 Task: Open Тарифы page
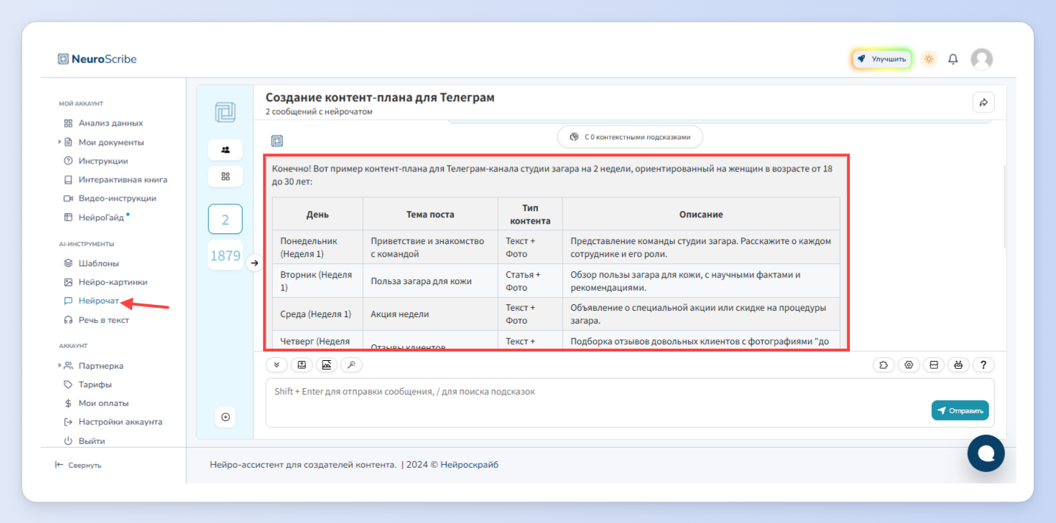pos(95,385)
